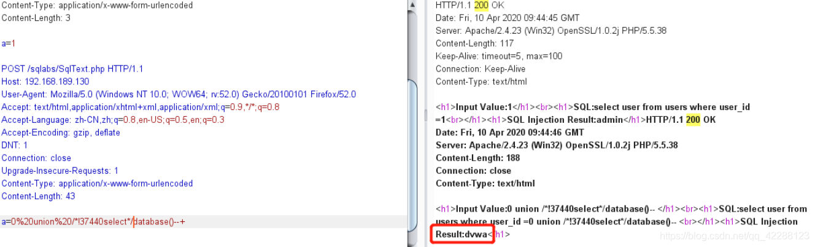Click the 'Input Value:1' response text
The image size is (815, 247).
point(485,108)
